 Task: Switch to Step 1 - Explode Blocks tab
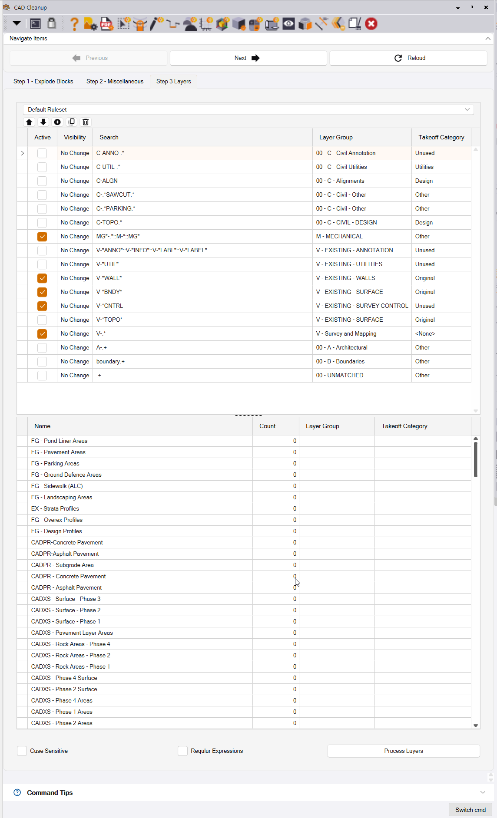pyautogui.click(x=43, y=82)
